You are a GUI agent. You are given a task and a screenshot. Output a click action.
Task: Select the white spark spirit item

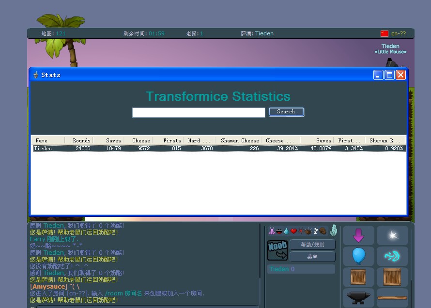[x=392, y=235]
